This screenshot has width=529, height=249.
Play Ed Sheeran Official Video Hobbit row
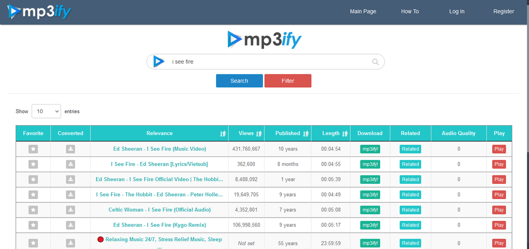coord(499,180)
